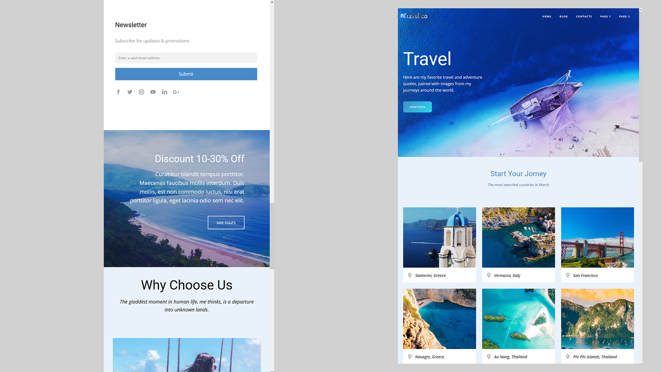662x372 pixels.
Task: Open the Facebook social icon
Action: point(118,92)
